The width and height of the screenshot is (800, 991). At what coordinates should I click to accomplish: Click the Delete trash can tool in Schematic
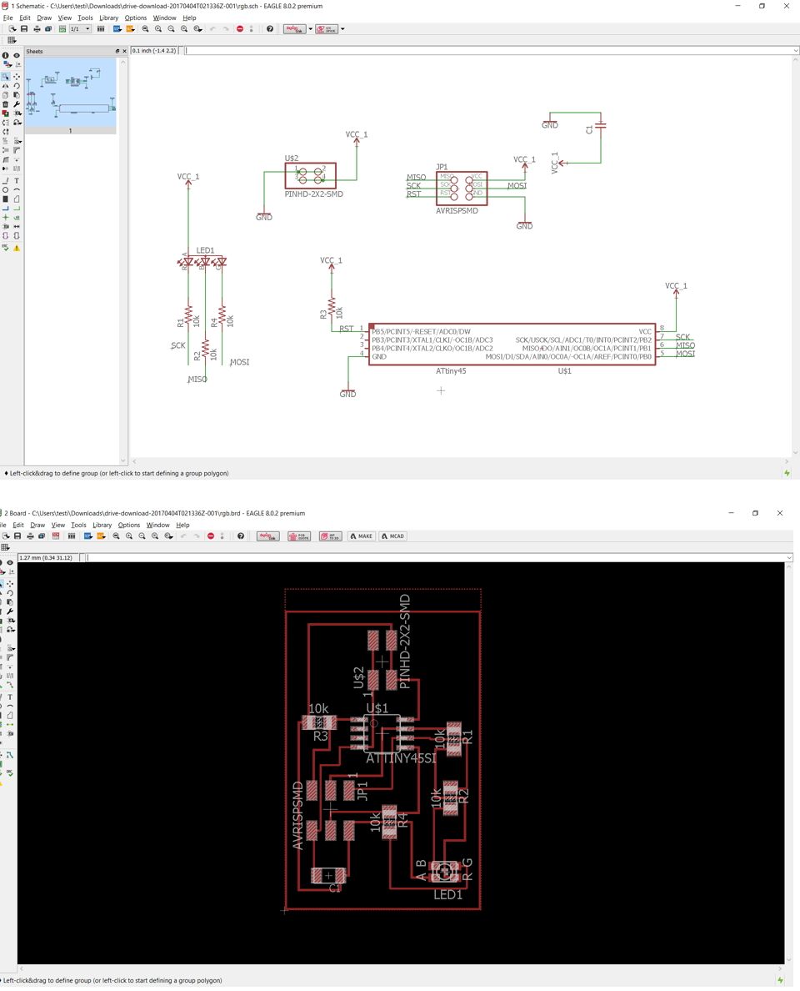coord(6,104)
